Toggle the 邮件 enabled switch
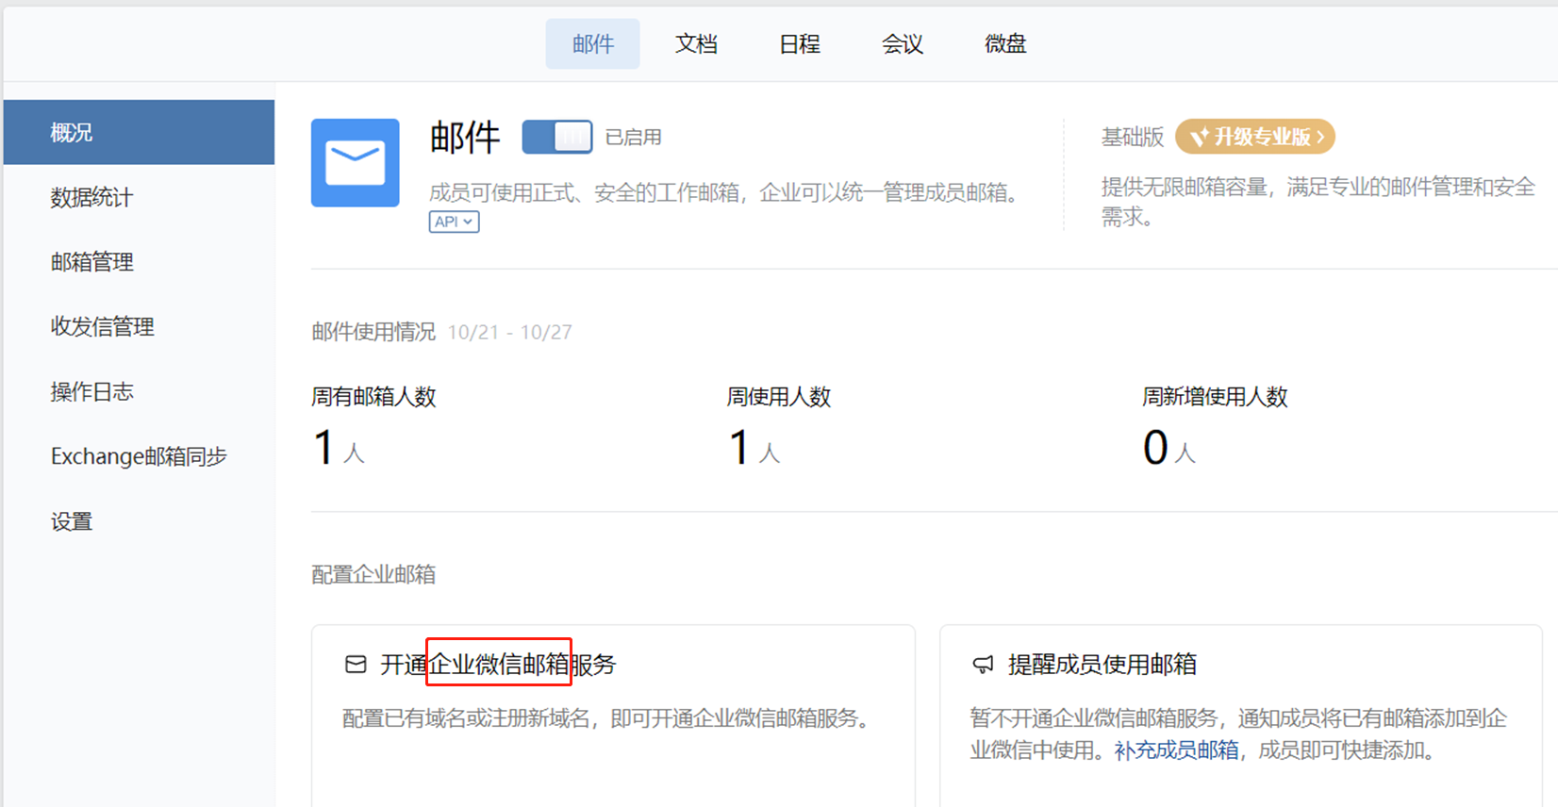 pos(556,138)
